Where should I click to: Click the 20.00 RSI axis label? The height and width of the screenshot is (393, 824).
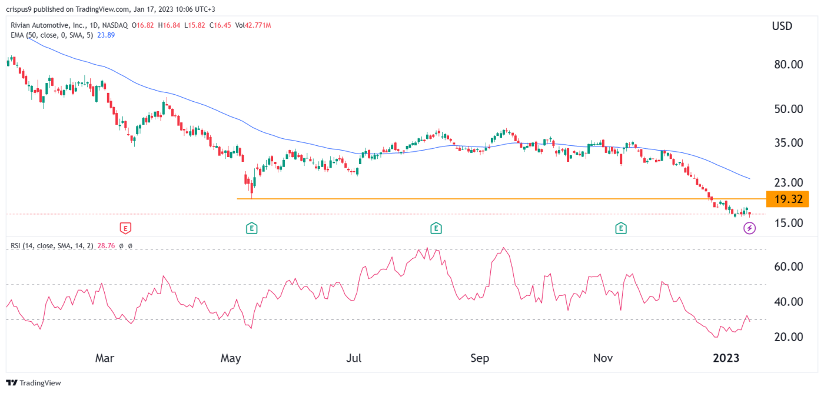coord(789,337)
